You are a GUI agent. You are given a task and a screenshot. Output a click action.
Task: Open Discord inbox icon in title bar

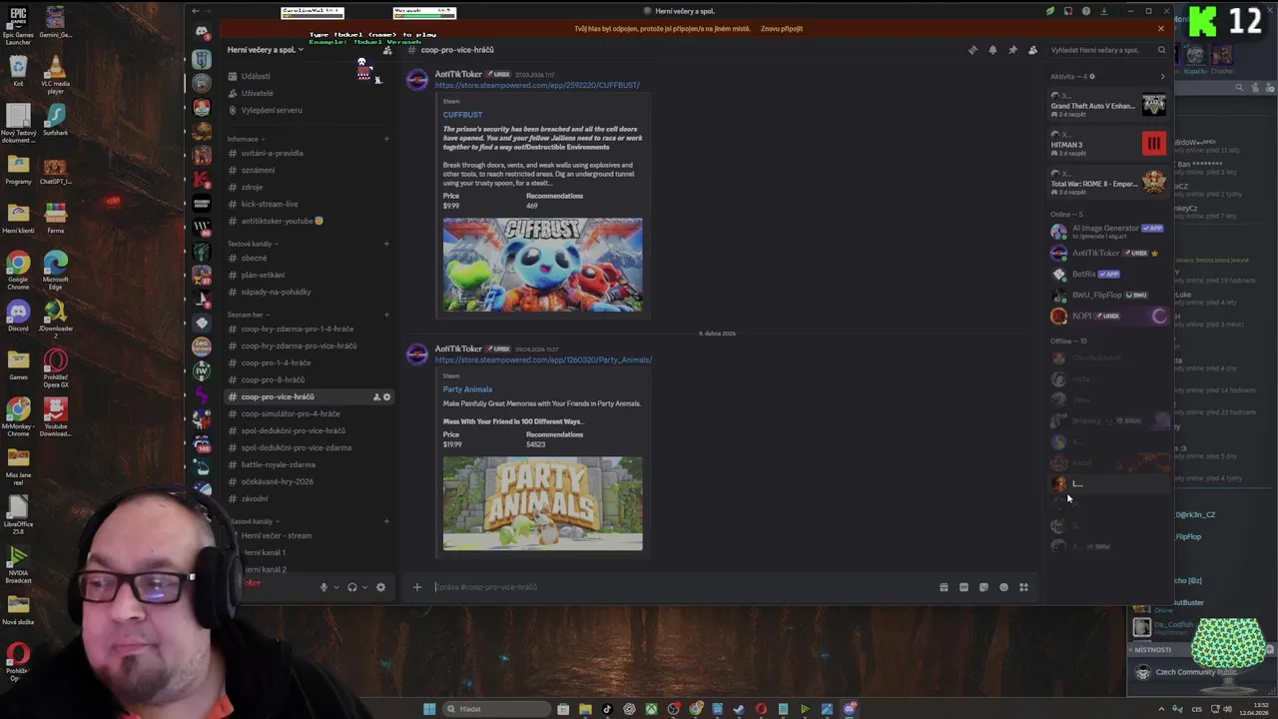click(1068, 11)
